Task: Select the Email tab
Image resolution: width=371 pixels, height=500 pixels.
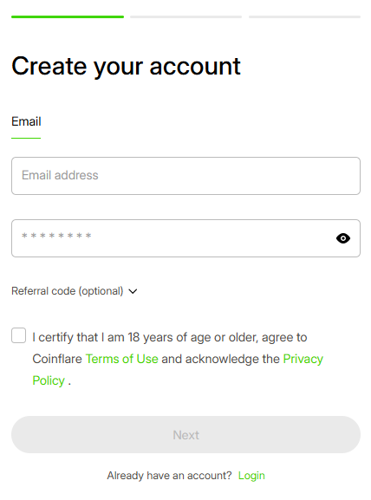Action: (26, 121)
